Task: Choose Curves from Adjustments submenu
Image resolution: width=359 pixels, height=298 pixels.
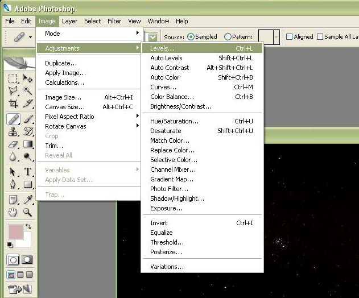Action: tap(202, 87)
